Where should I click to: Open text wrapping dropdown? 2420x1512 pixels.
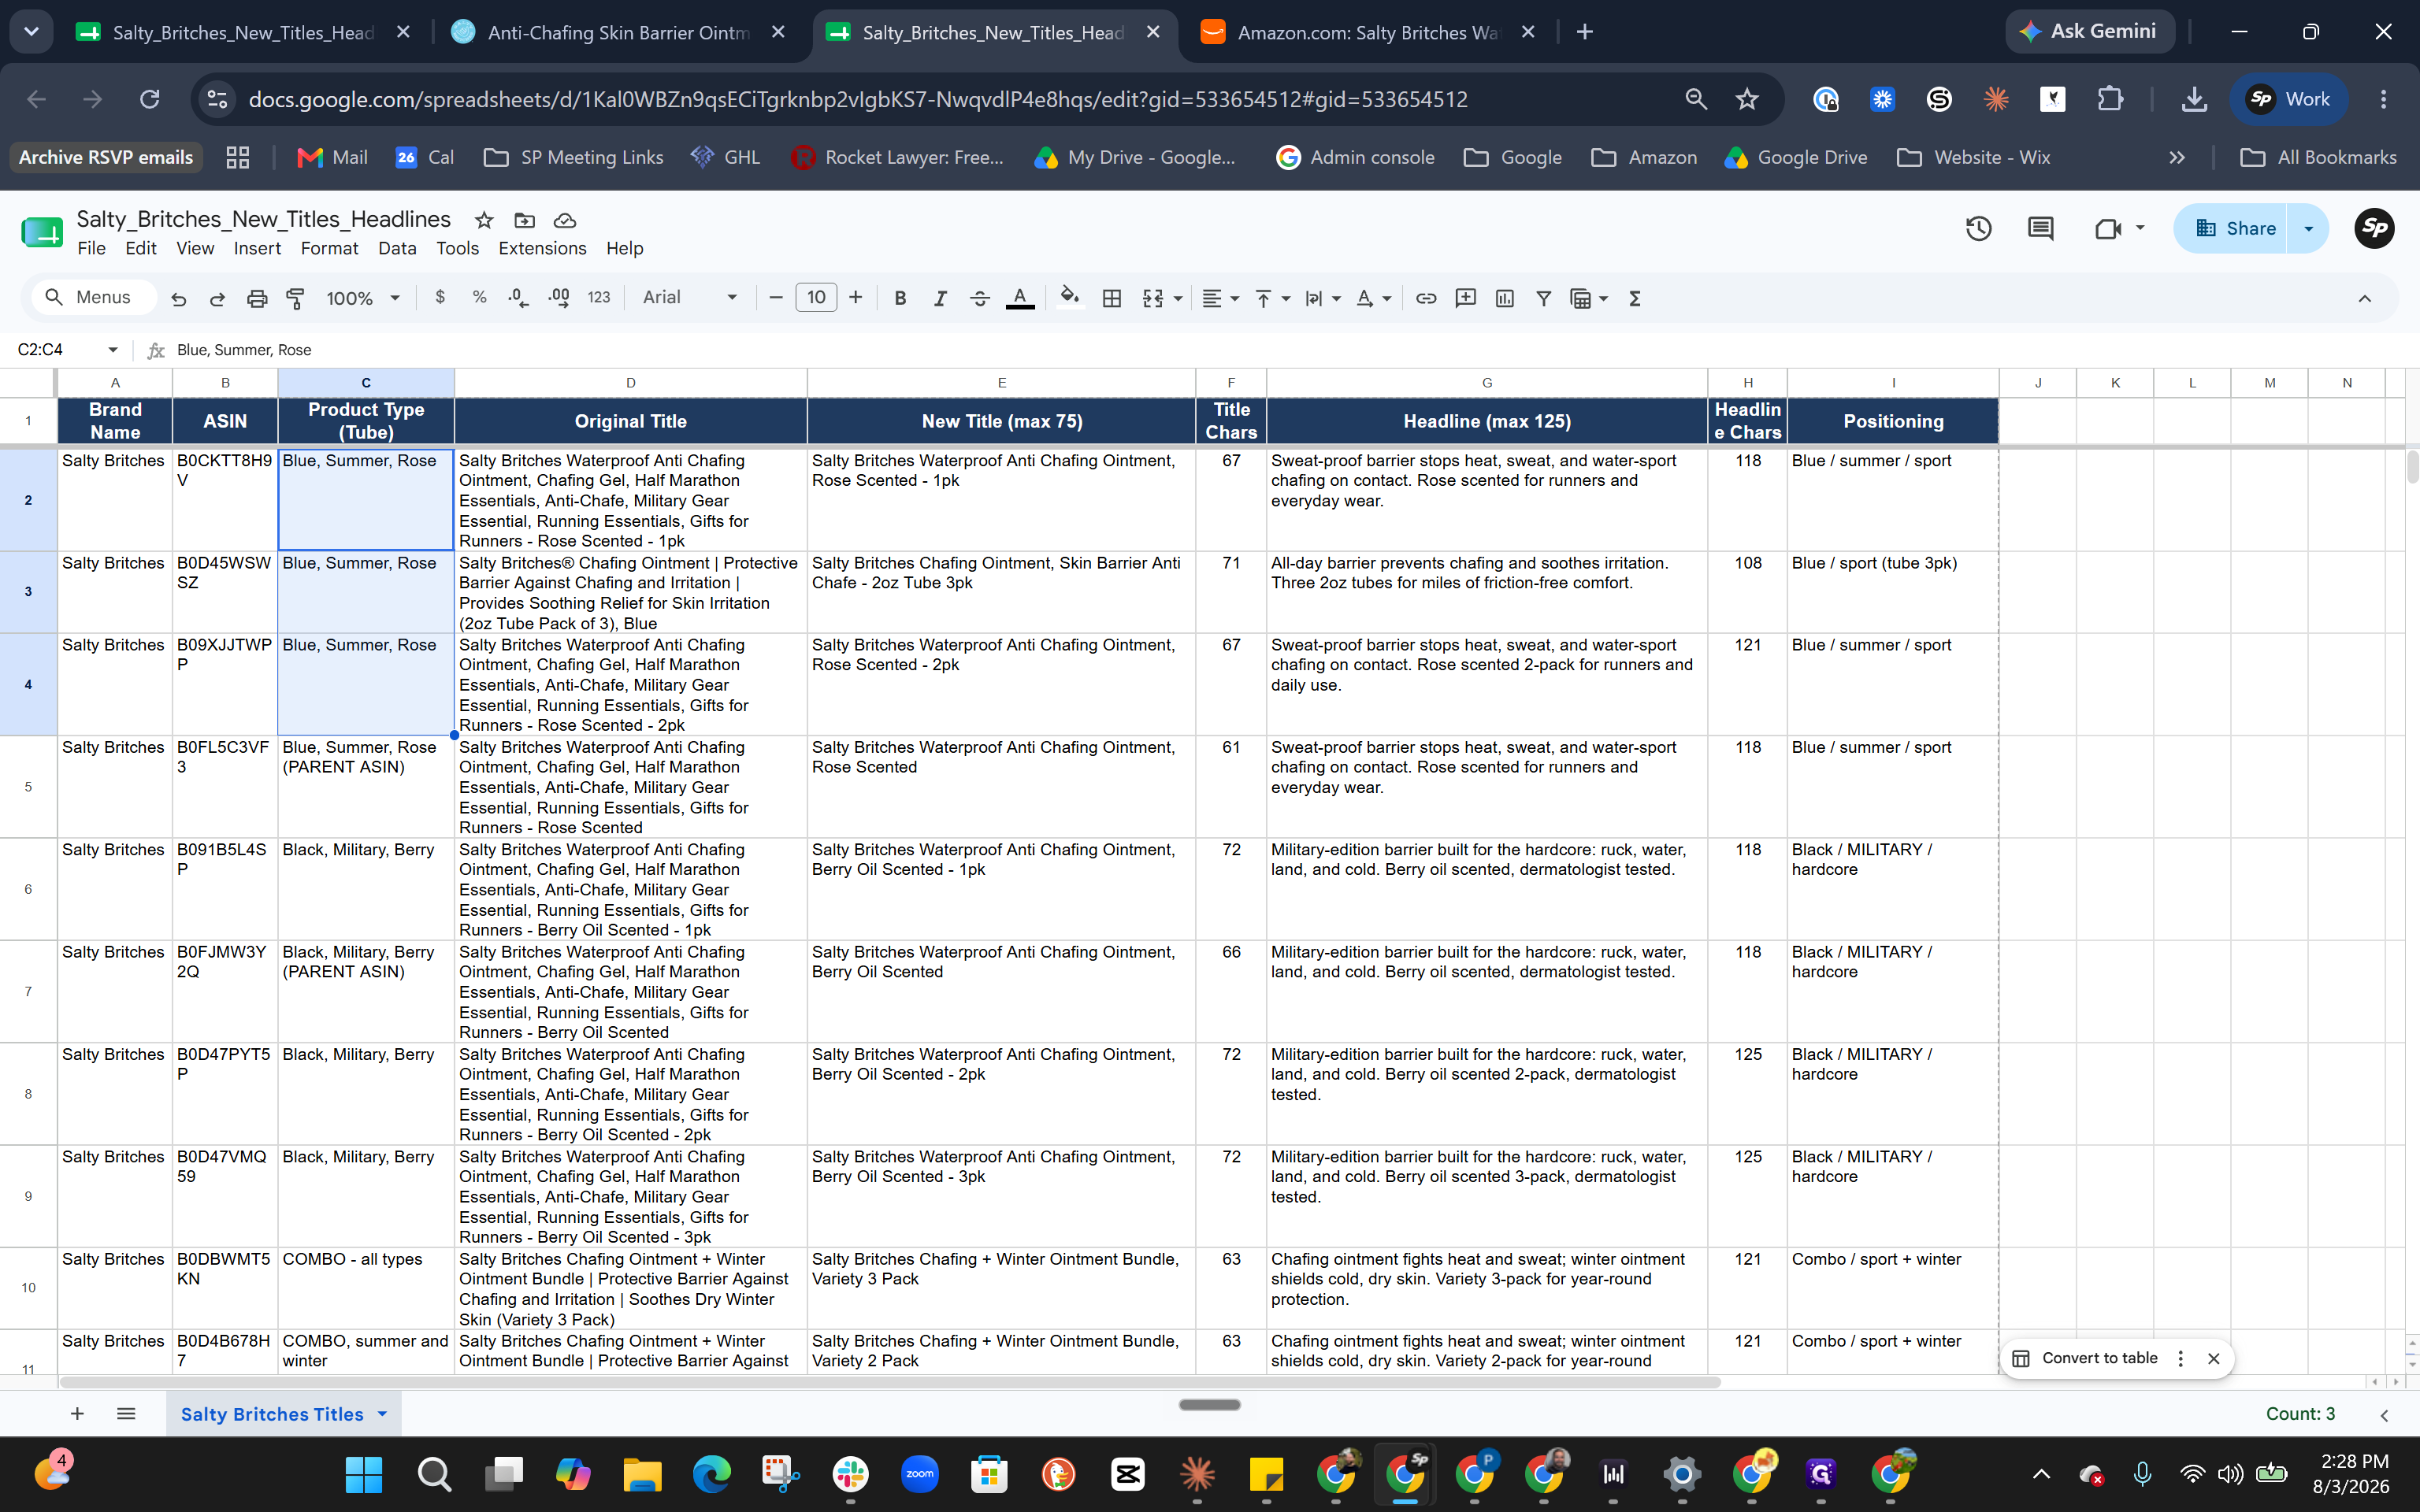click(x=1322, y=298)
